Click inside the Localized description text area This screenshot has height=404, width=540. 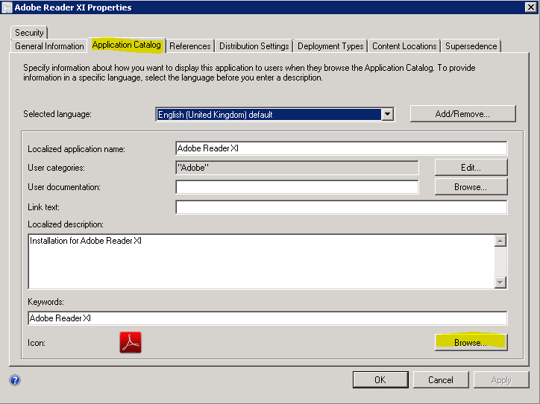[x=261, y=262]
